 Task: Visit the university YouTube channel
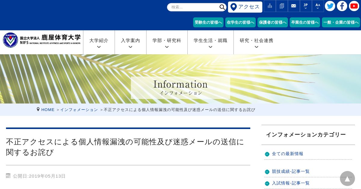click(354, 6)
